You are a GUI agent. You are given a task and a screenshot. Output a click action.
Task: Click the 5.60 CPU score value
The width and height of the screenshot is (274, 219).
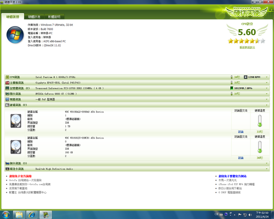(247, 32)
